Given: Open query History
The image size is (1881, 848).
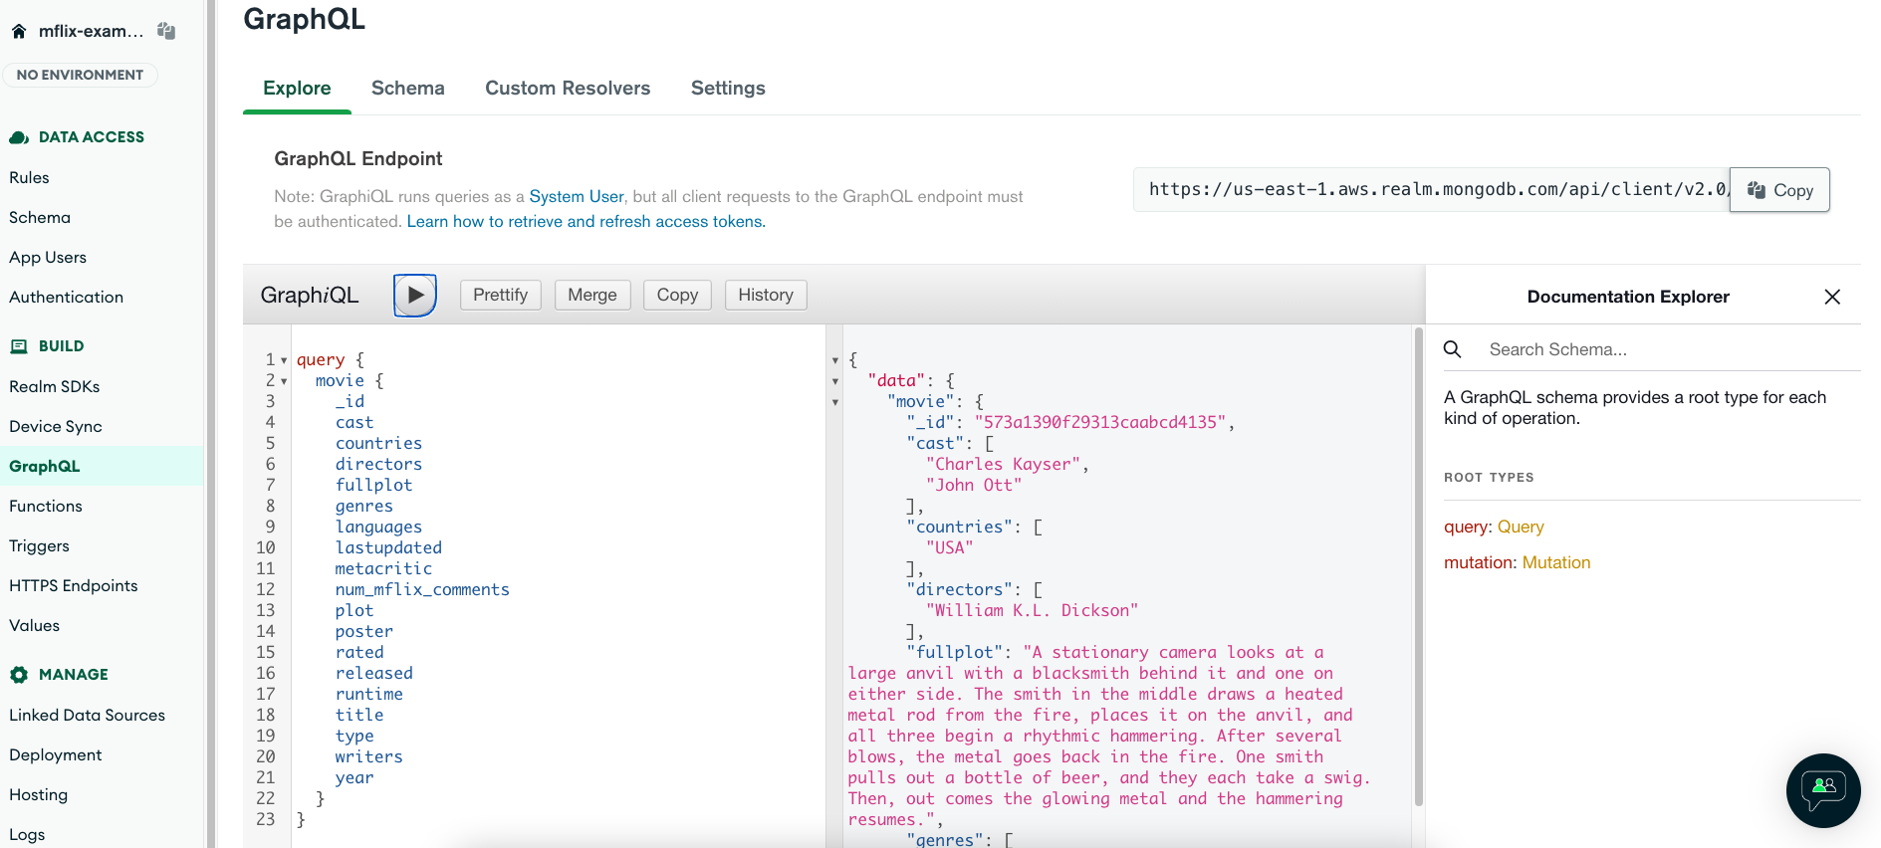Looking at the screenshot, I should 766,295.
